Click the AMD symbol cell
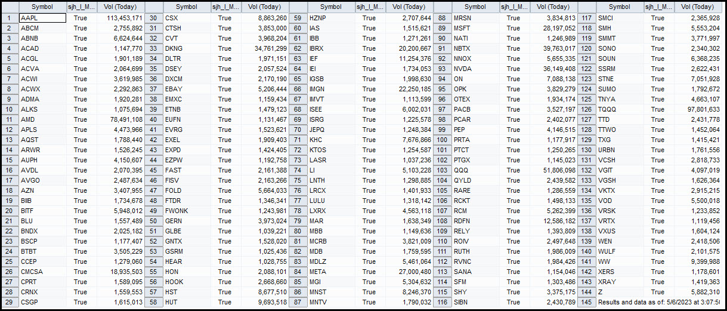 pos(42,119)
